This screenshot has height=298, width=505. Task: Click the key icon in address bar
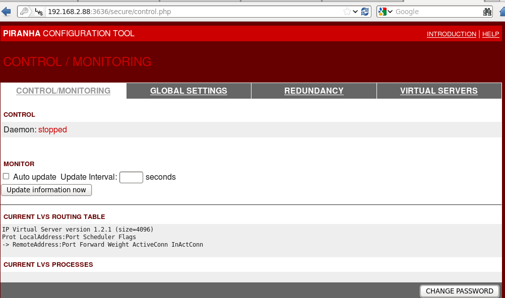coord(24,12)
